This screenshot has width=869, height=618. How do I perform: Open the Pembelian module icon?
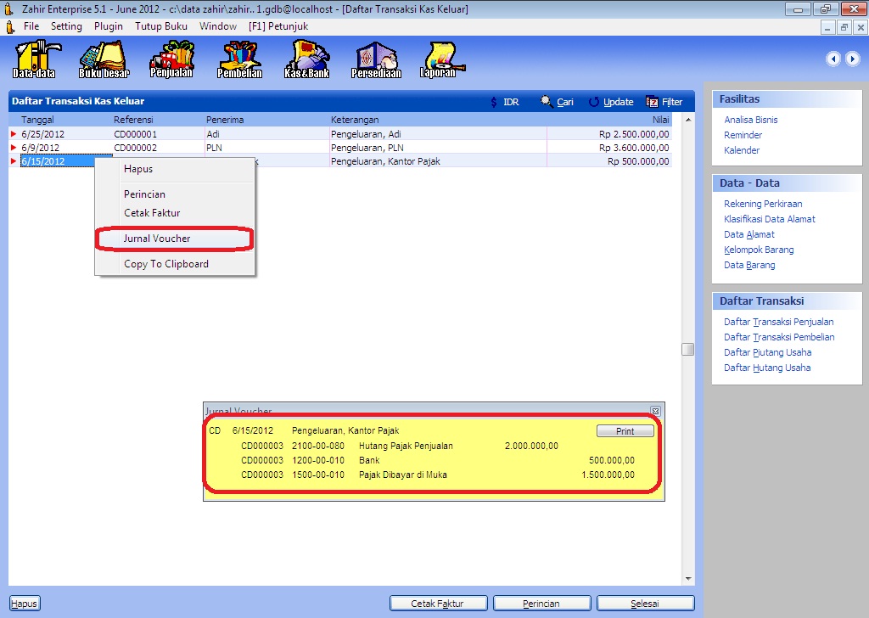tap(239, 59)
